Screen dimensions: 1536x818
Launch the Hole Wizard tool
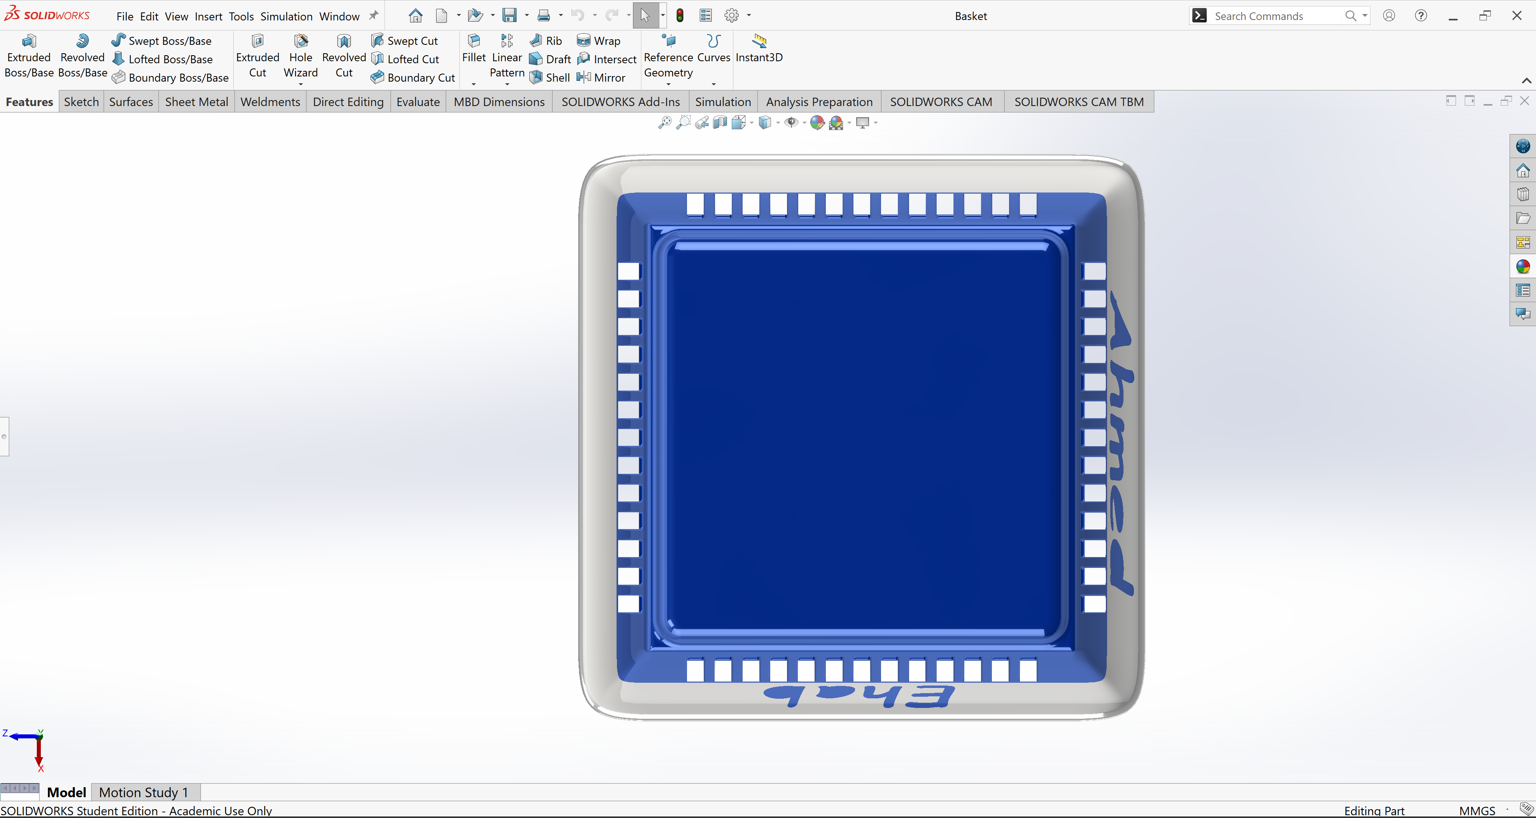(300, 56)
